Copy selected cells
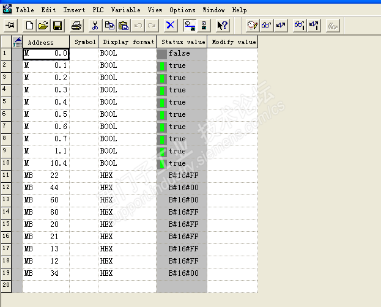The image size is (381, 307). pyautogui.click(x=109, y=25)
